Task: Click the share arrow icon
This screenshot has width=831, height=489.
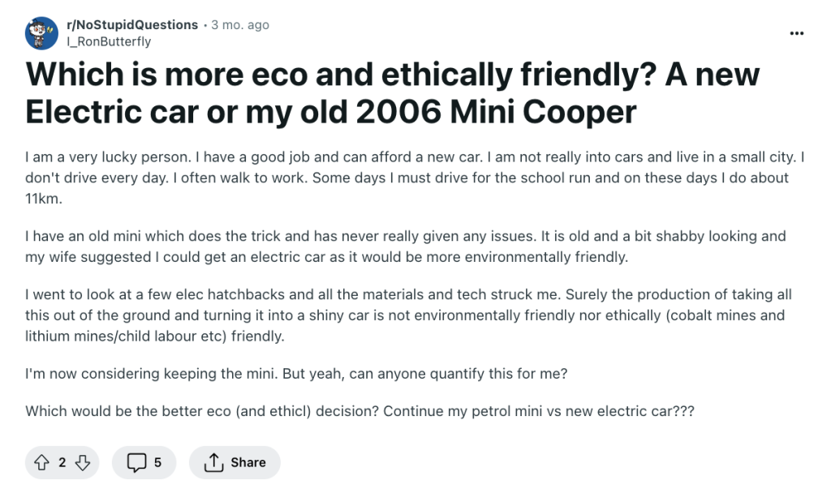Action: tap(213, 462)
